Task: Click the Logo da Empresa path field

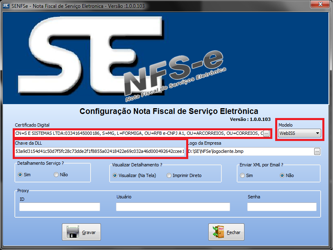Action: coord(250,152)
